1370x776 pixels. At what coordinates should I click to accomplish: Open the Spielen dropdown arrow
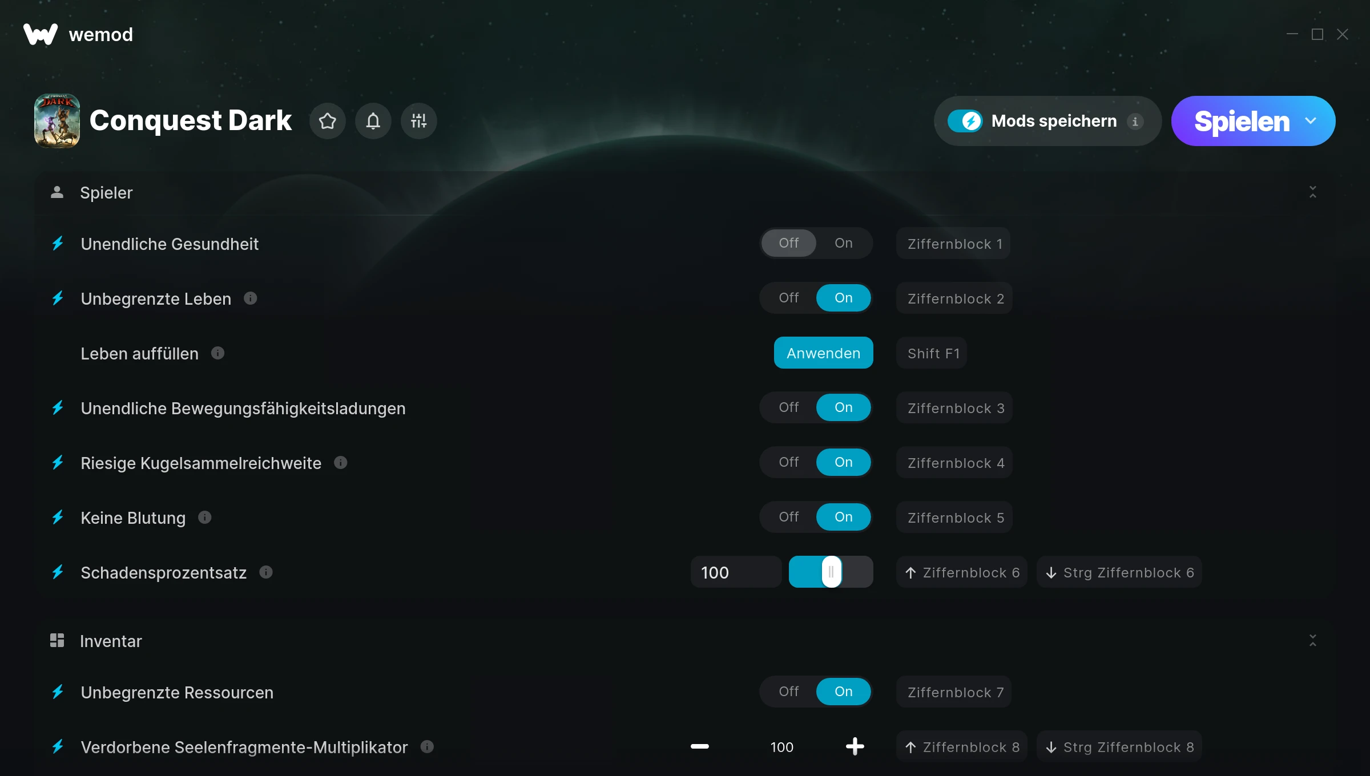(x=1311, y=121)
